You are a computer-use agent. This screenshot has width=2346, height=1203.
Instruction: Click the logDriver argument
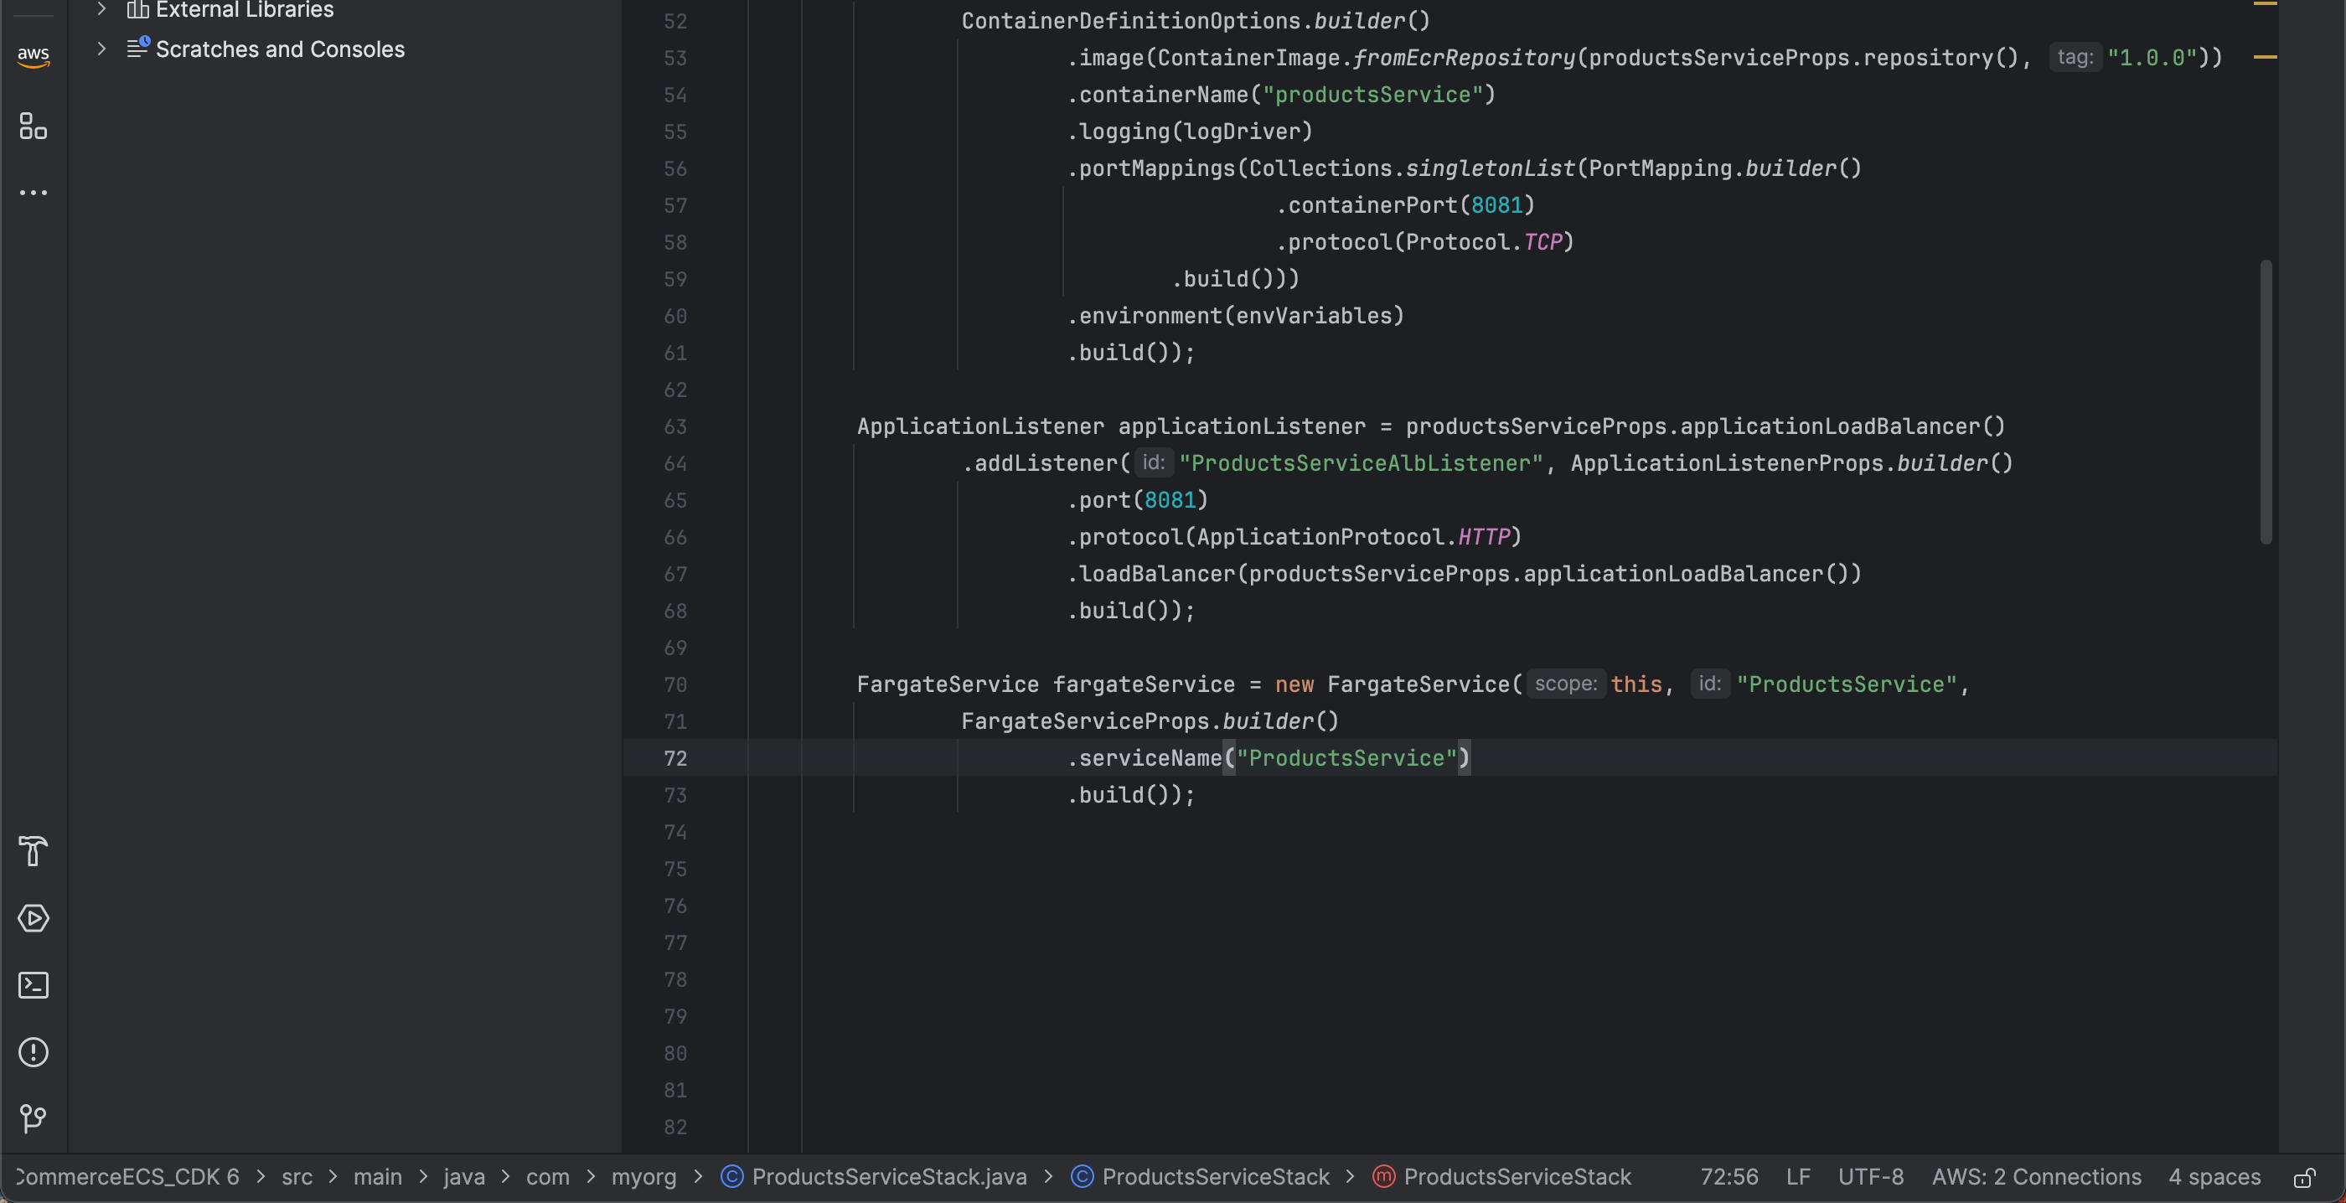click(x=1242, y=132)
